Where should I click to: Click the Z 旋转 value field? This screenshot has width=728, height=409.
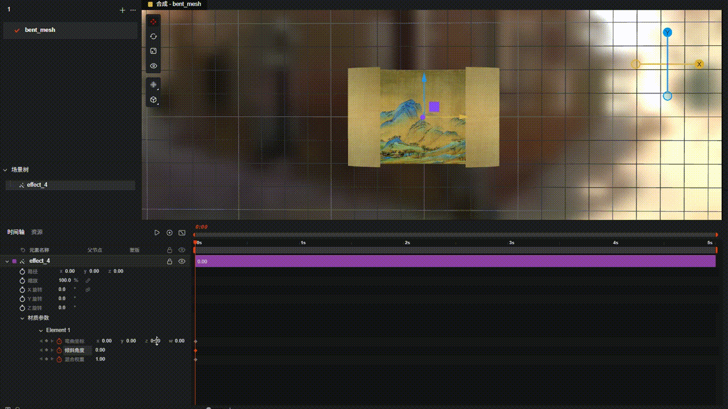click(62, 308)
